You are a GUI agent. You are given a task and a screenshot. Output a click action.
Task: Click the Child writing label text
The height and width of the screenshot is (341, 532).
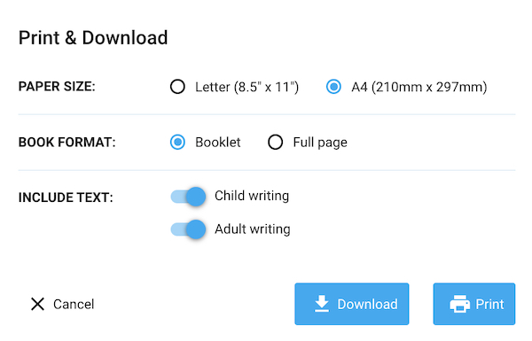click(252, 196)
